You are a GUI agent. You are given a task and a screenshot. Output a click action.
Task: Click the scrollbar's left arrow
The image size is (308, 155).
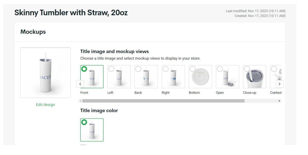80,101
